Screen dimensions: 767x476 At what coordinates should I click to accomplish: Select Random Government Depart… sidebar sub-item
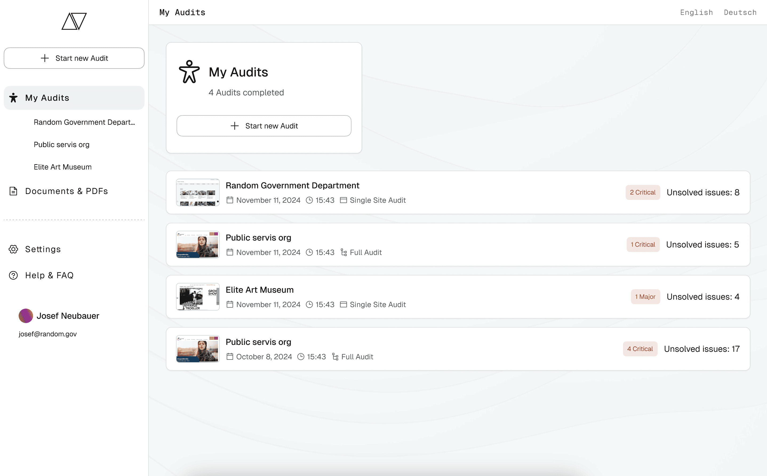pyautogui.click(x=84, y=122)
